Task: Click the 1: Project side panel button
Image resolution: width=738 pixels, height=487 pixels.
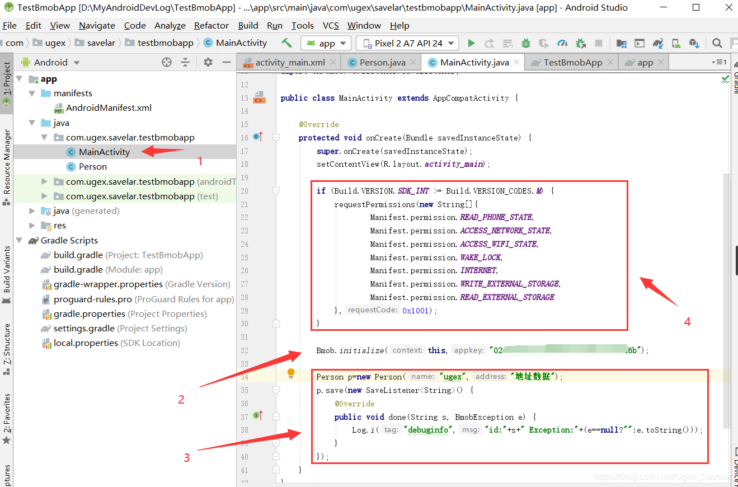Action: coord(7,84)
